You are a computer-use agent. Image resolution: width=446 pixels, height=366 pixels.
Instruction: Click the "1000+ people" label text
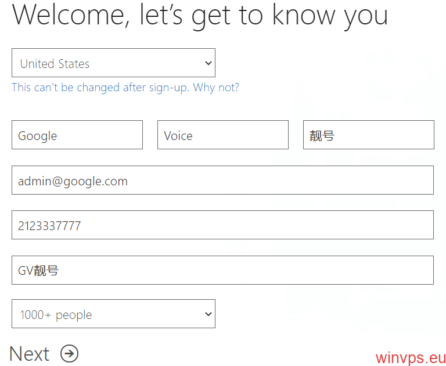pos(56,315)
